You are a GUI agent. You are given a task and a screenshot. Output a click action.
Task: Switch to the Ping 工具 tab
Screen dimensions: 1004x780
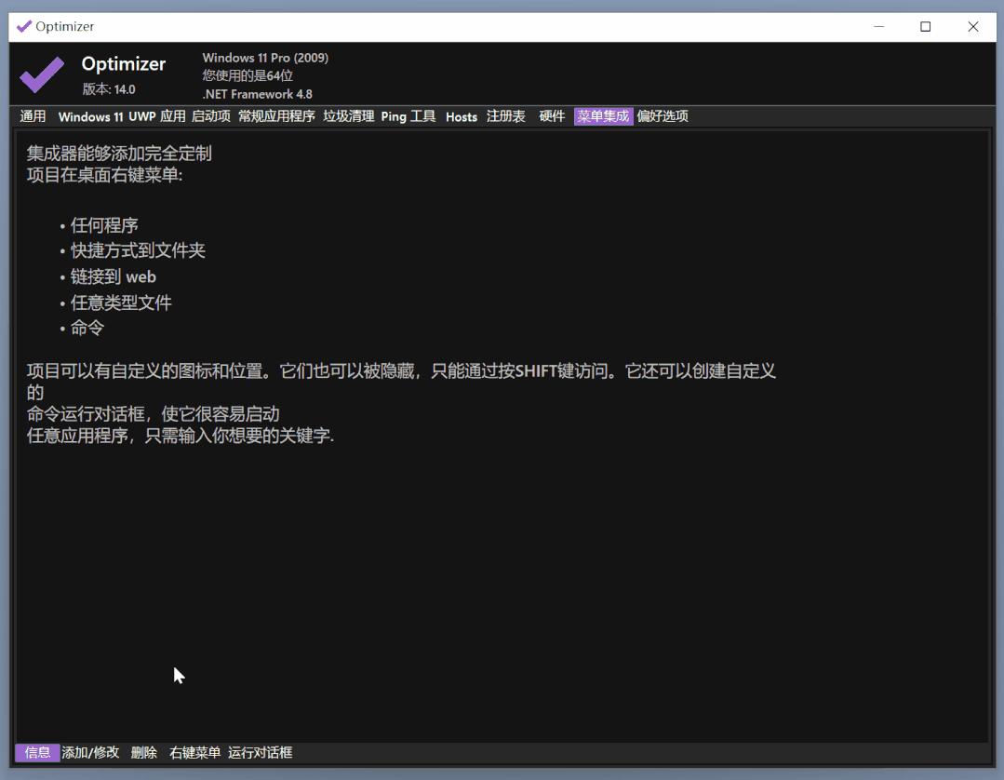pyautogui.click(x=408, y=116)
